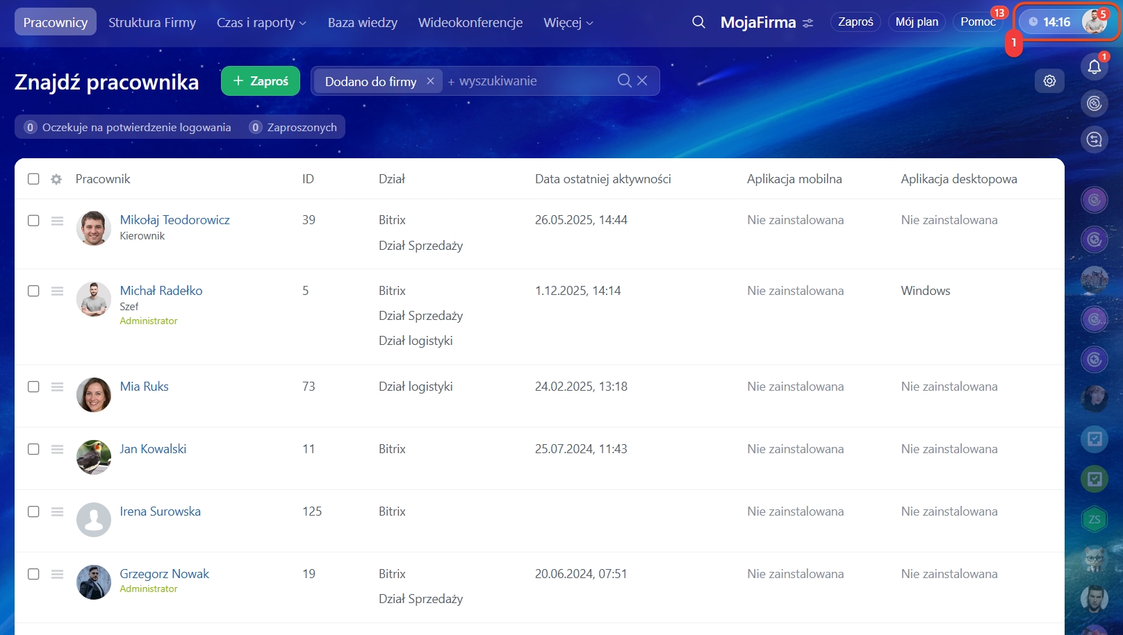Viewport: 1123px width, 635px height.
Task: Click the search magnifier in top bar
Action: [x=698, y=22]
